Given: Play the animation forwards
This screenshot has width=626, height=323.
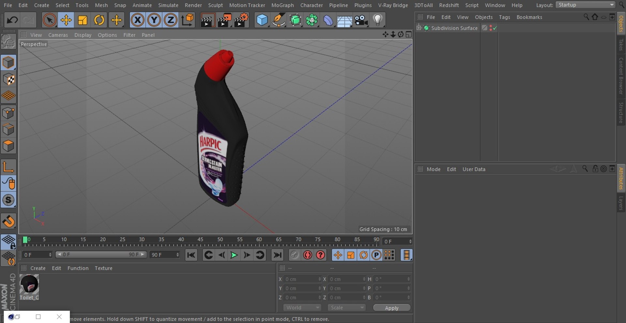Looking at the screenshot, I should tap(234, 255).
